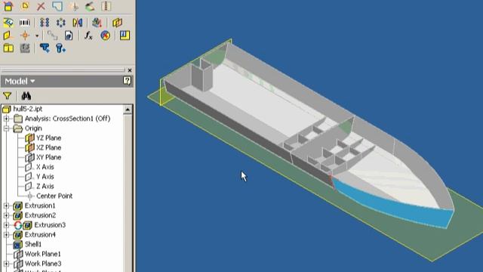Click the Insert iFeature document icon
483x272 pixels.
(x=69, y=36)
